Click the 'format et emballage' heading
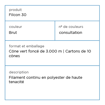105x105 pixels. click(x=27, y=46)
